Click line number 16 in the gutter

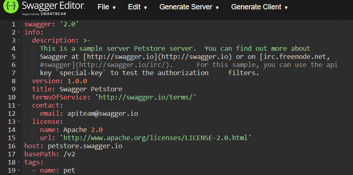coord(12,146)
